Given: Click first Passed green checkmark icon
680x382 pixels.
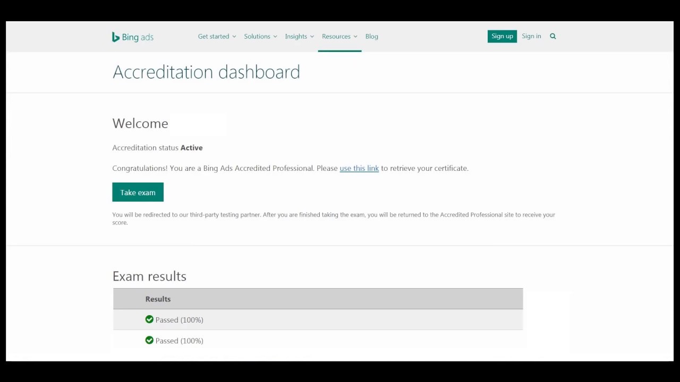Looking at the screenshot, I should (x=149, y=319).
